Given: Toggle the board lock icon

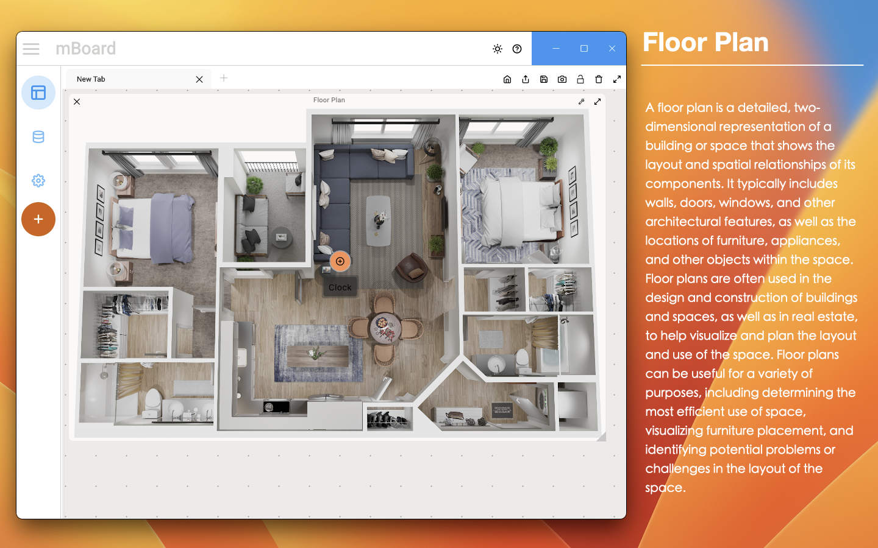Looking at the screenshot, I should 580,79.
